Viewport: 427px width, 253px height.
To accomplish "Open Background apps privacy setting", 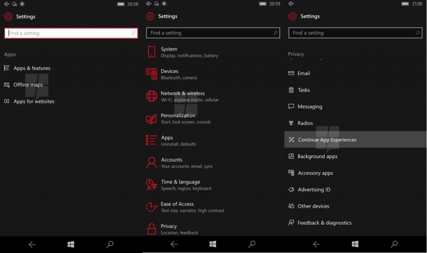I will (x=317, y=156).
